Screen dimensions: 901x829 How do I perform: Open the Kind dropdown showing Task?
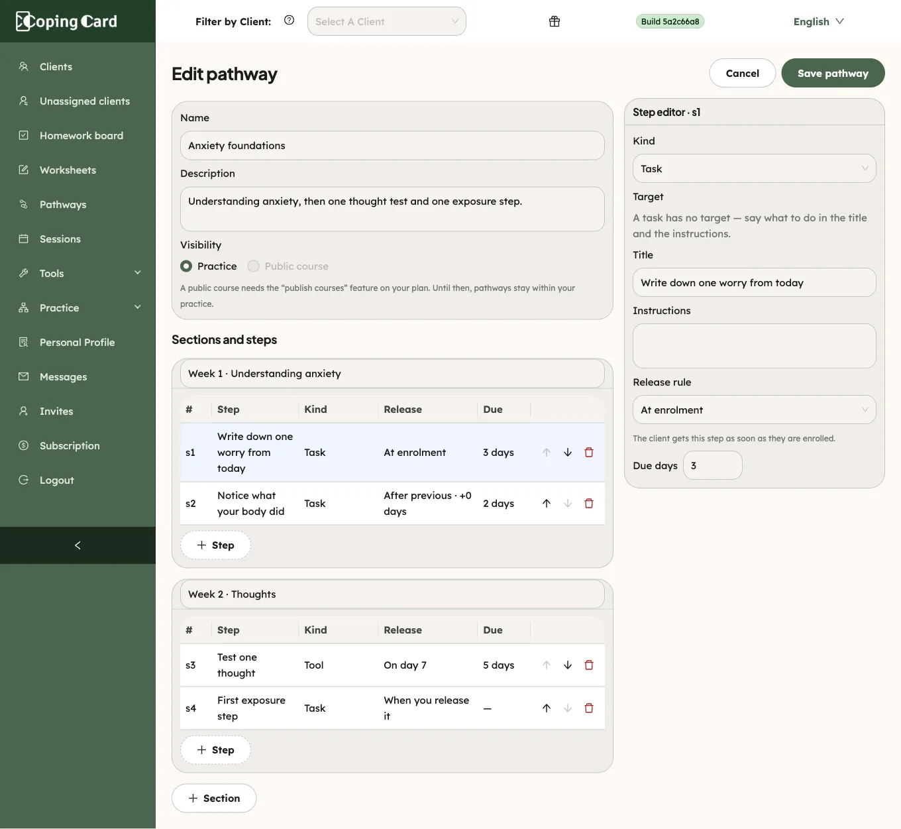coord(754,168)
